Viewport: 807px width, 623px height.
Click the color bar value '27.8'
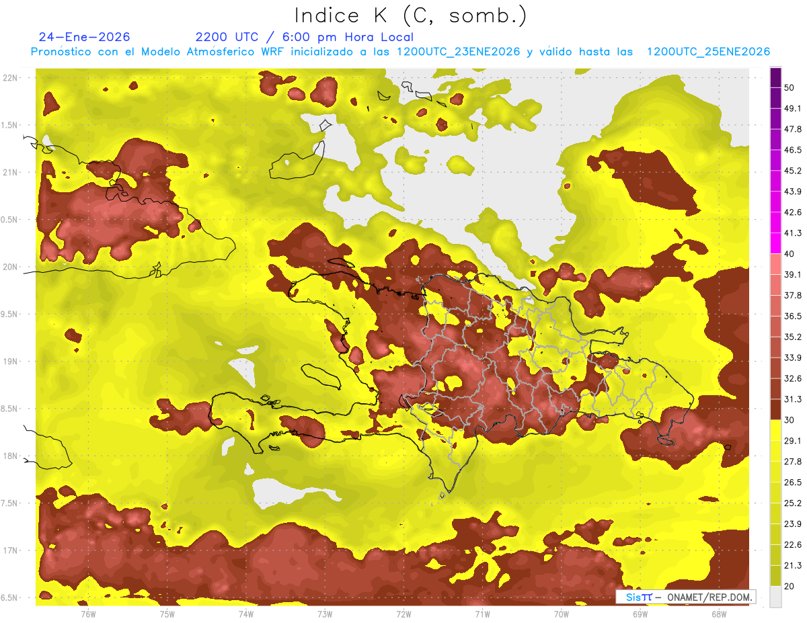pyautogui.click(x=793, y=462)
